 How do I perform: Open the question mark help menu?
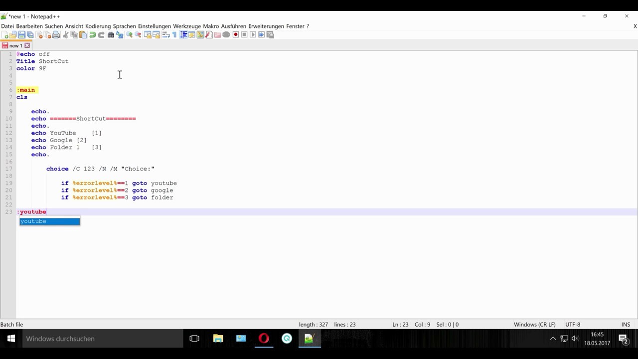308,26
